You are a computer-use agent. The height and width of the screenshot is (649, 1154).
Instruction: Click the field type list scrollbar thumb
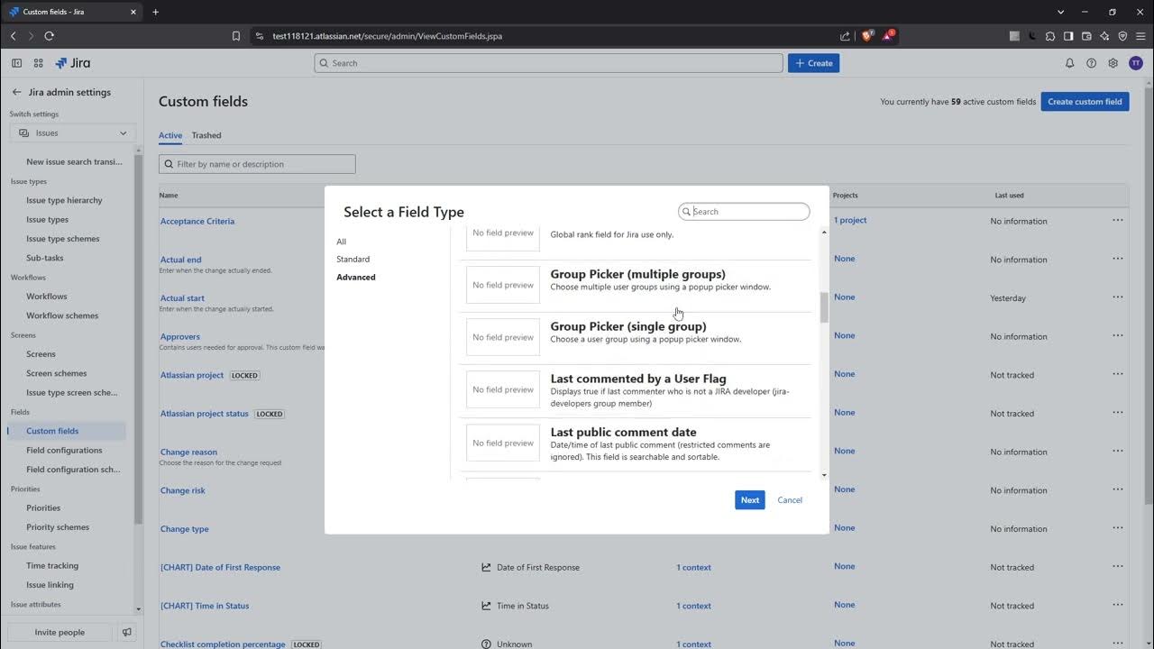tap(823, 307)
